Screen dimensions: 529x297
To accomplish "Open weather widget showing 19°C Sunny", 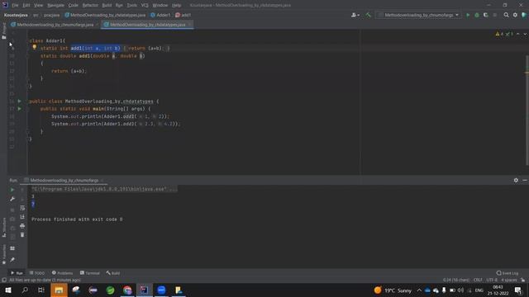I will click(393, 290).
